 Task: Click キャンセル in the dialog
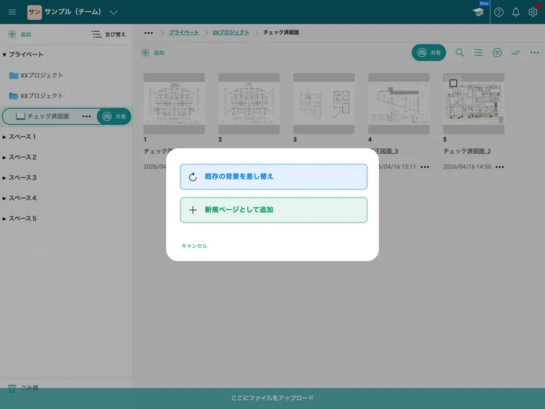click(195, 246)
